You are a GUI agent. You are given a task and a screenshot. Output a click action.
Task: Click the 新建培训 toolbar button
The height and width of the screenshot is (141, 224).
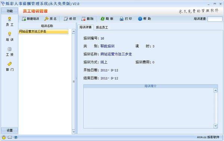tap(30, 19)
